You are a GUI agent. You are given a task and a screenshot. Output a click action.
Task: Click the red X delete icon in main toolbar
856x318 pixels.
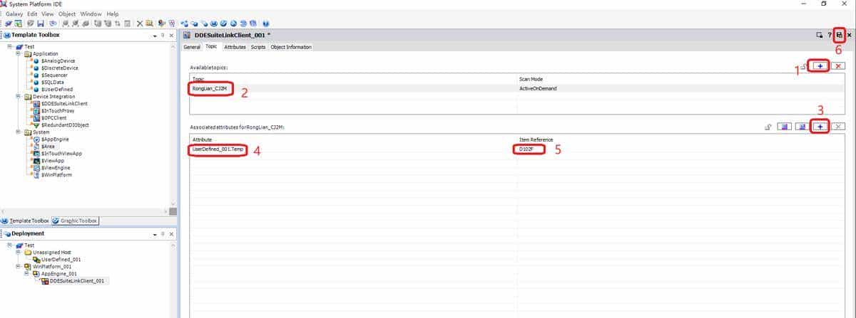[x=140, y=23]
